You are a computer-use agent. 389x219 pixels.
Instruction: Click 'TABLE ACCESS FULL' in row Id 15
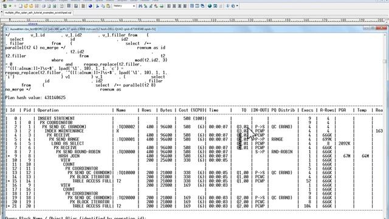pyautogui.click(x=92, y=181)
